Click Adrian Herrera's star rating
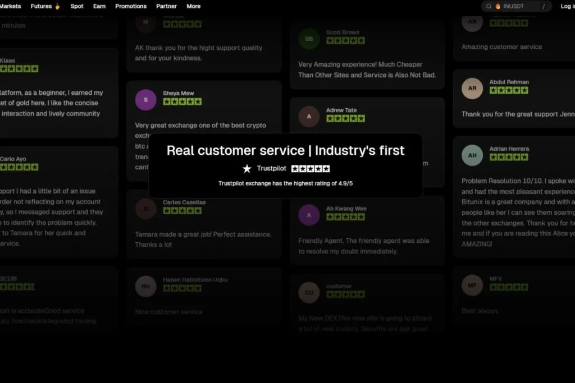 pos(509,158)
